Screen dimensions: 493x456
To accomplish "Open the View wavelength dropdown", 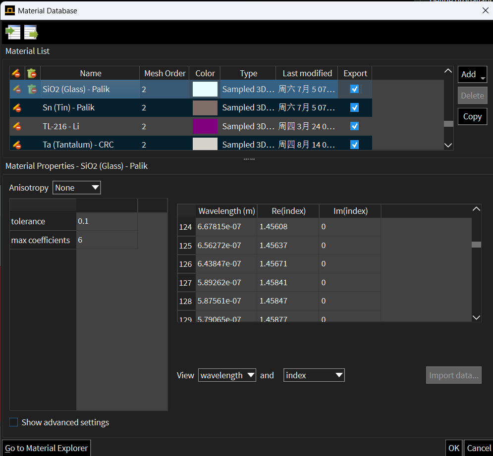I will [x=227, y=375].
